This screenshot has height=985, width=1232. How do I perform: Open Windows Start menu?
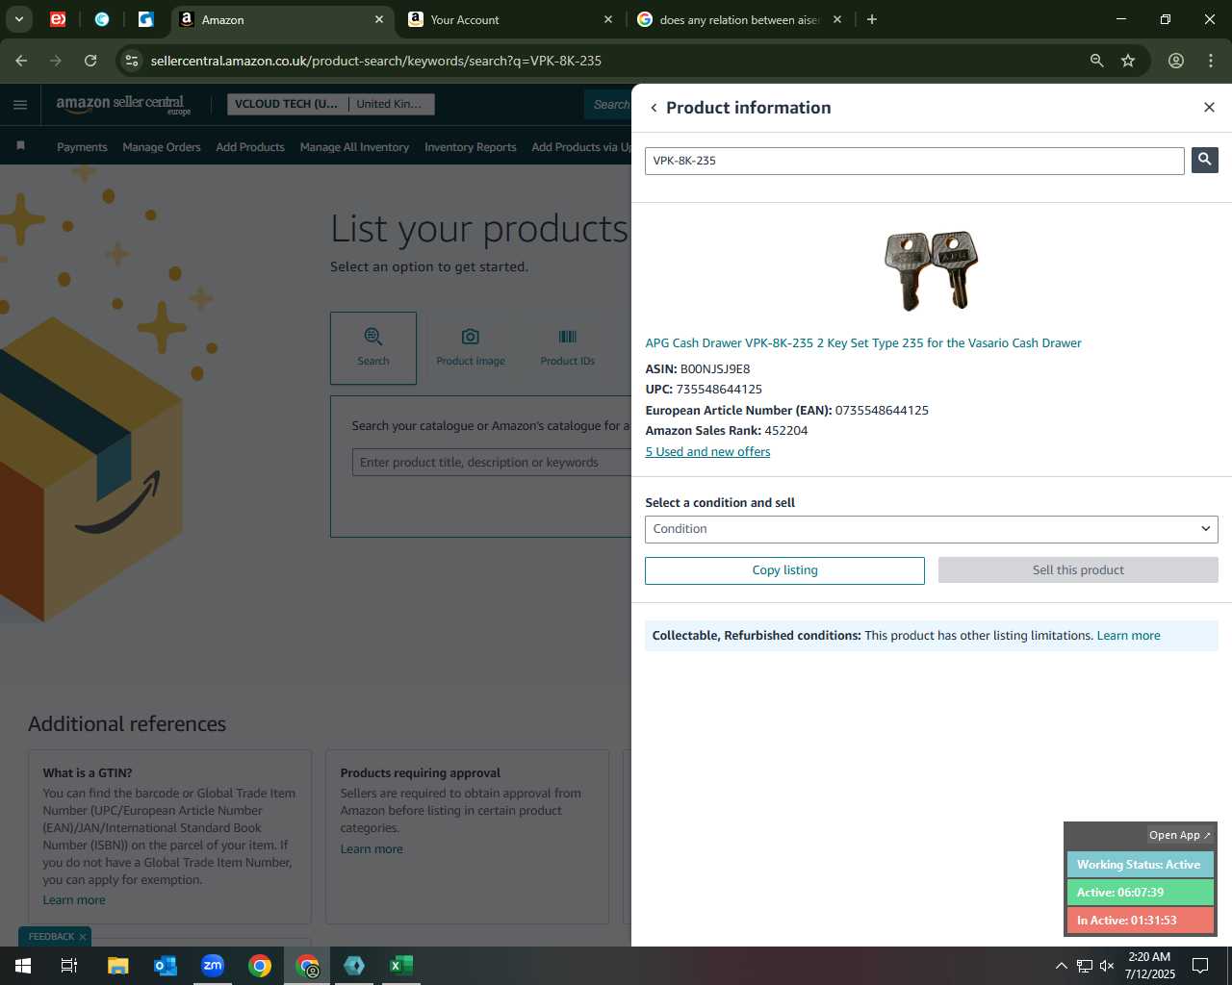click(x=23, y=966)
